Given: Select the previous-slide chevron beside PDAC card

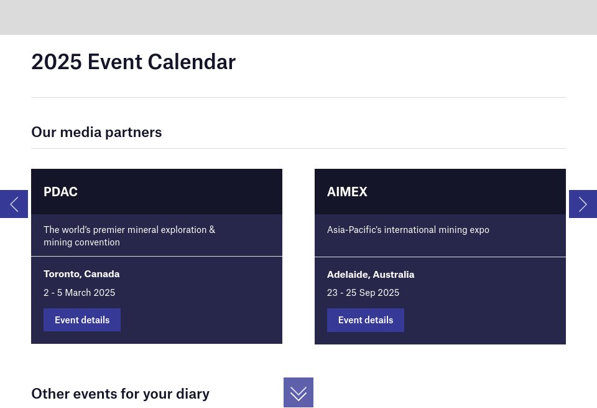Looking at the screenshot, I should click(x=14, y=204).
